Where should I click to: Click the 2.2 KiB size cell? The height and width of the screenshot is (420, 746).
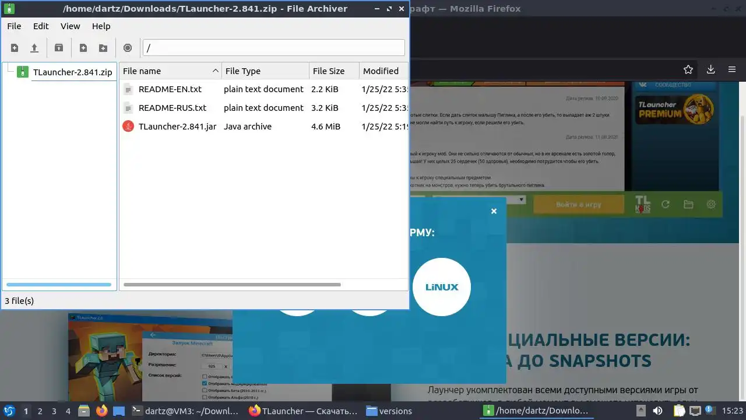(x=325, y=89)
